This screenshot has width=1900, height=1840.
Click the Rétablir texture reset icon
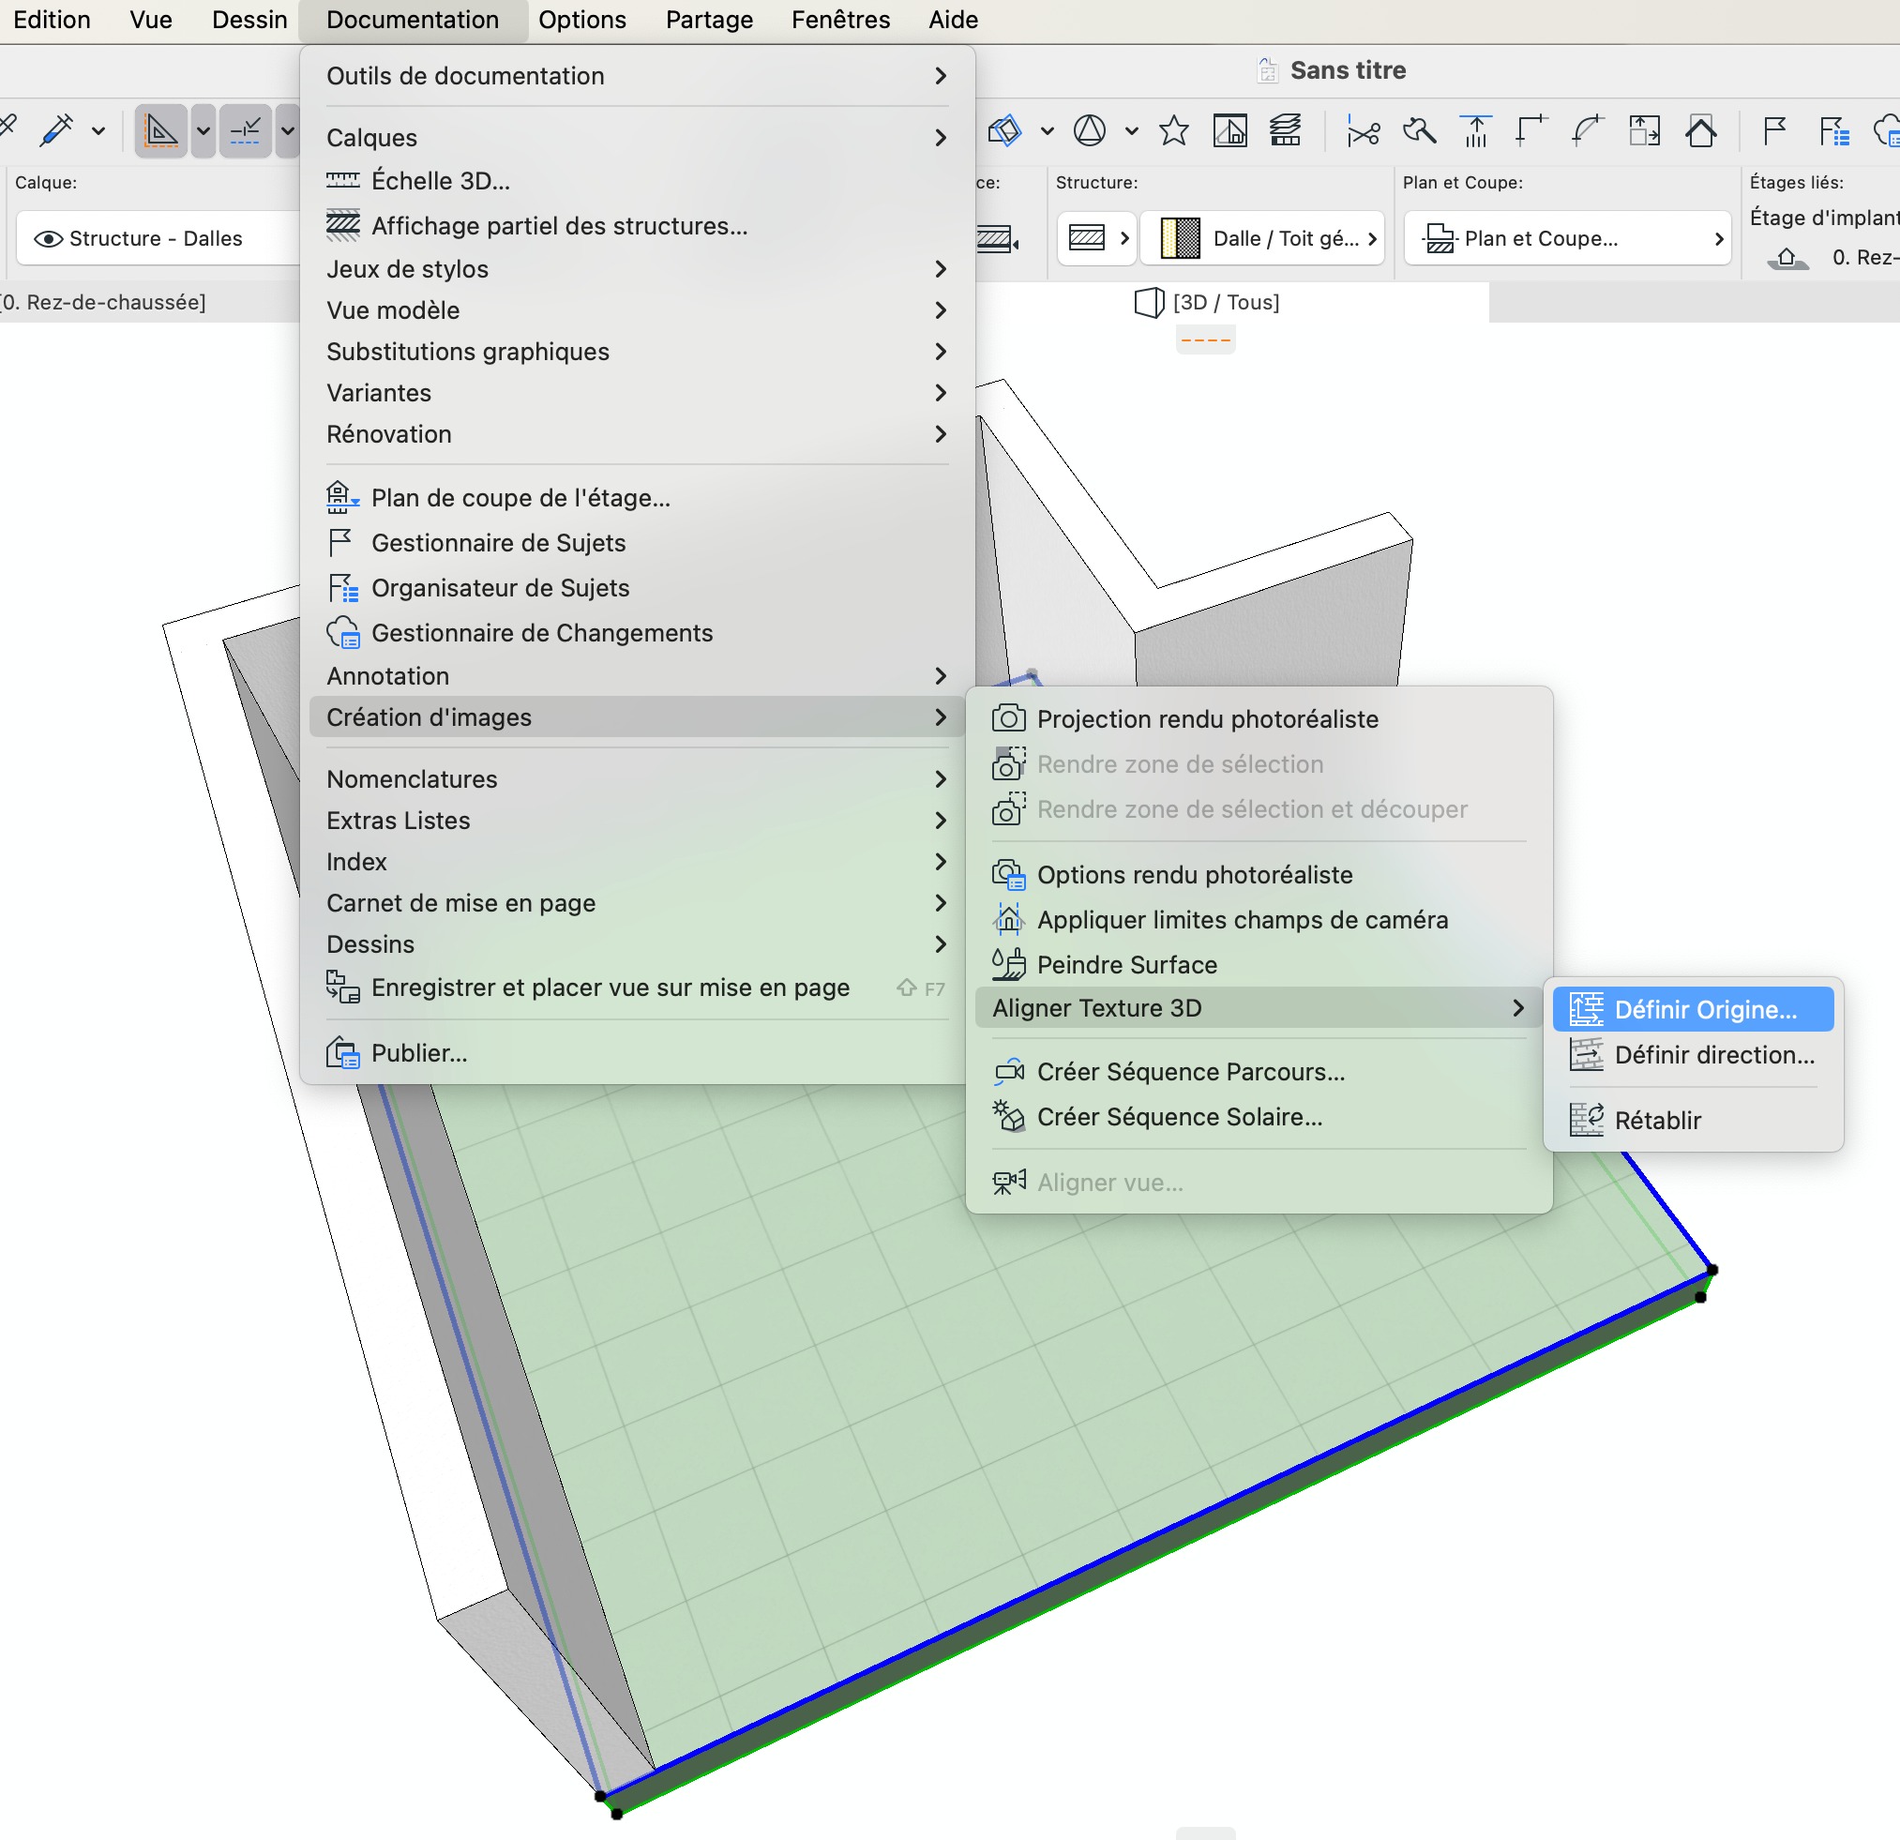click(x=1586, y=1120)
